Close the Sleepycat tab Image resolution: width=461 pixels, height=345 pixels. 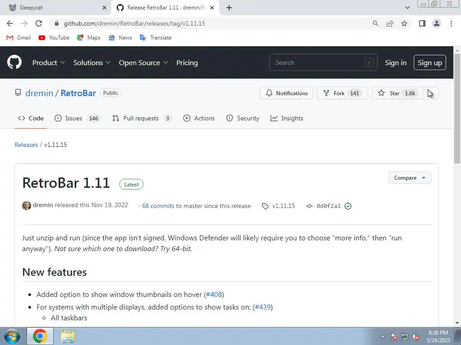[x=104, y=8]
